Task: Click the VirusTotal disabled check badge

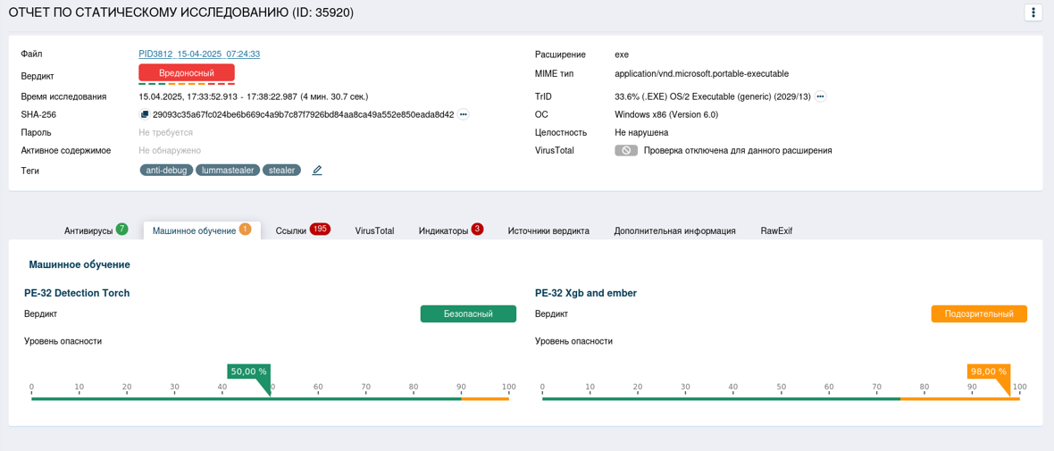Action: point(626,151)
